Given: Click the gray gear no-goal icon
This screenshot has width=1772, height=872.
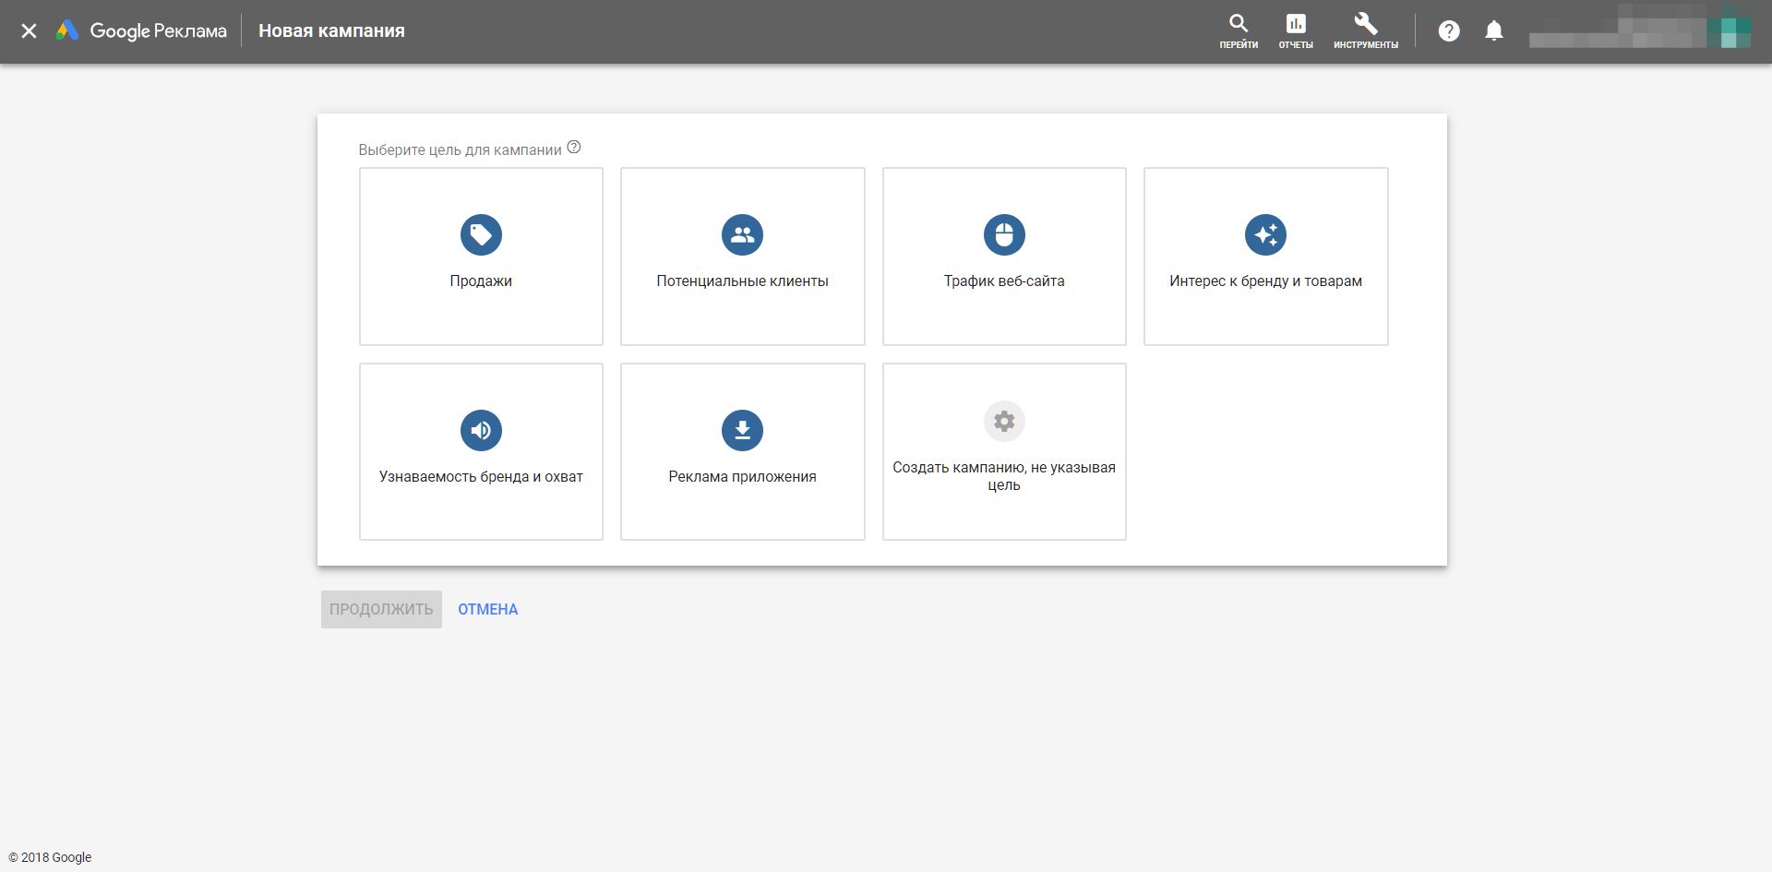Looking at the screenshot, I should coord(1004,422).
